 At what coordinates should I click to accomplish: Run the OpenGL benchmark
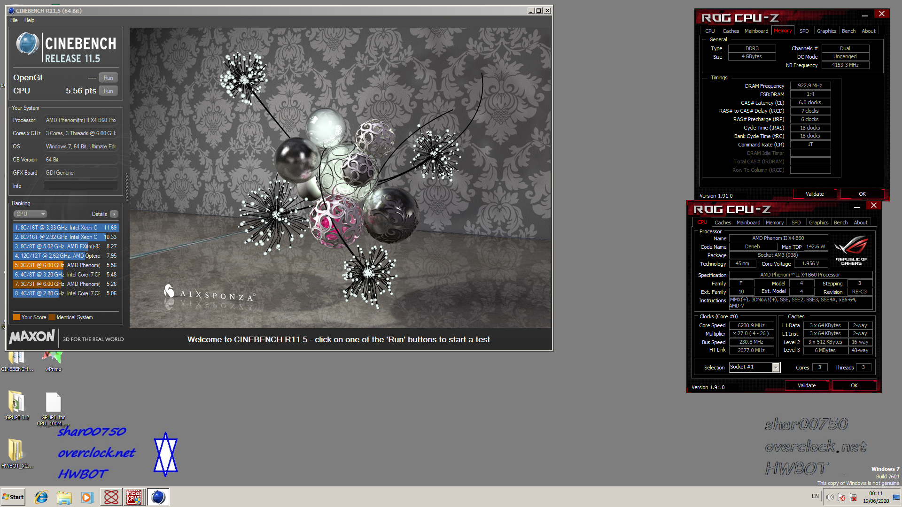[109, 78]
